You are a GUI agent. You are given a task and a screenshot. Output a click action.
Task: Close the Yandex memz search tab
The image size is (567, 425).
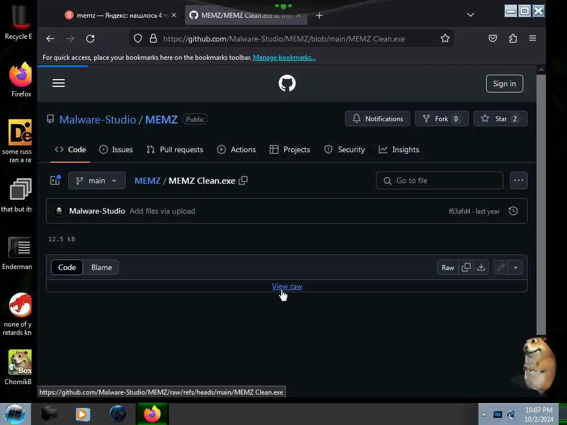coord(174,15)
